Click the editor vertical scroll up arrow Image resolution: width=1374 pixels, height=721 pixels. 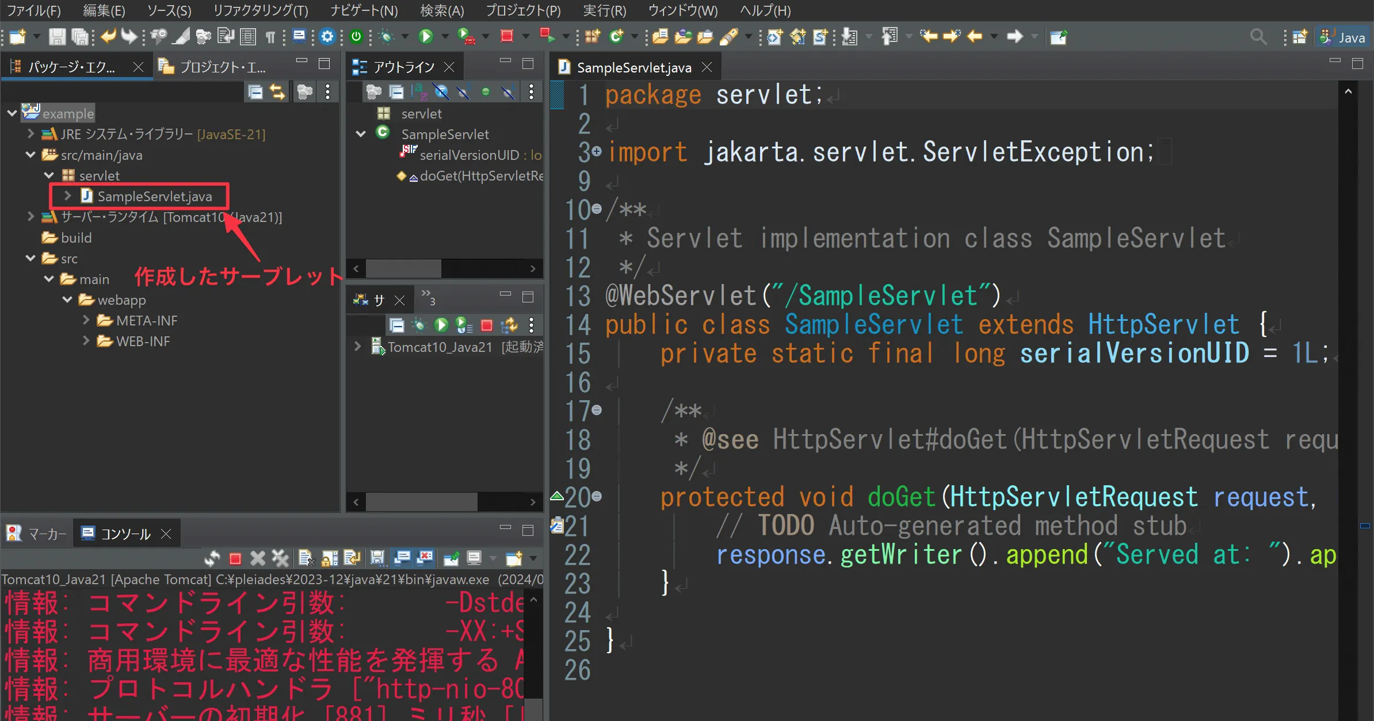click(1348, 91)
